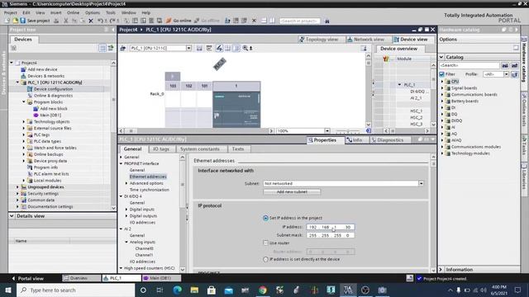Open File Explorer from the taskbar

click(194, 290)
